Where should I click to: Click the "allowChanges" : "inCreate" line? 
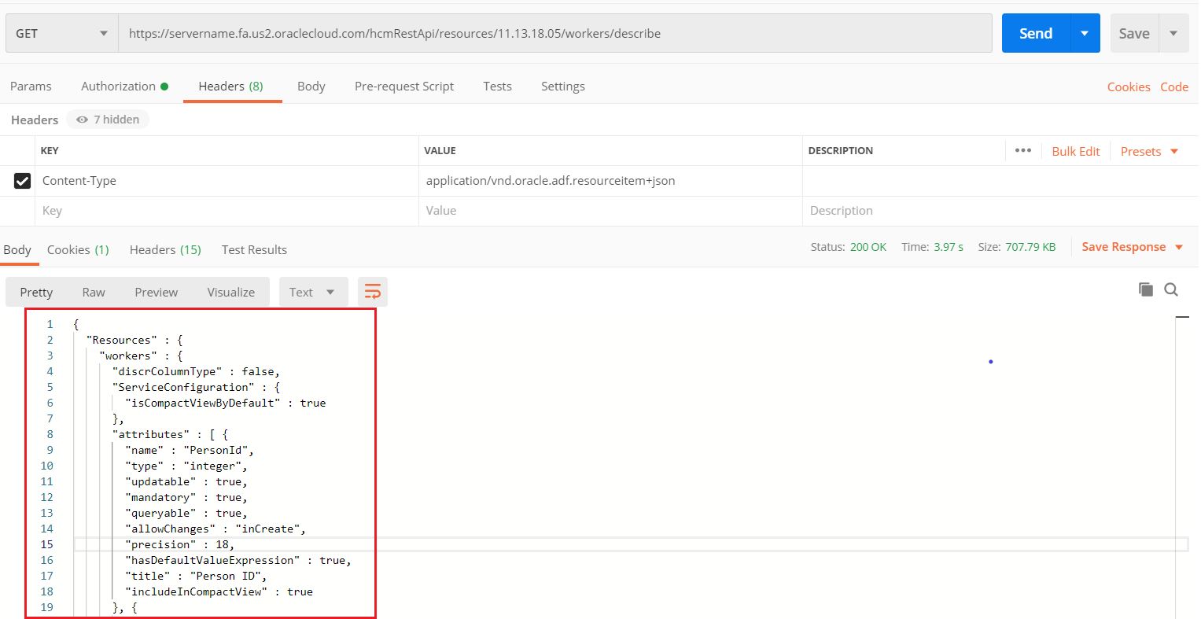point(216,529)
